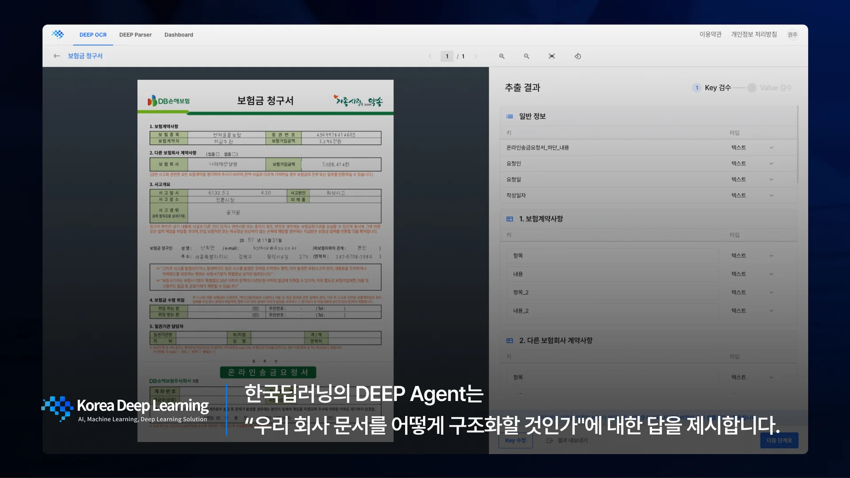Open type dropdown for 항목 under 2. 다른 보험회사 계약사항
This screenshot has height=478, width=850.
[x=771, y=378]
